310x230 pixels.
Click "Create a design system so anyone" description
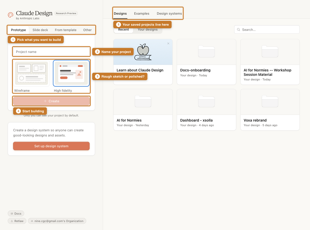[x=48, y=133]
